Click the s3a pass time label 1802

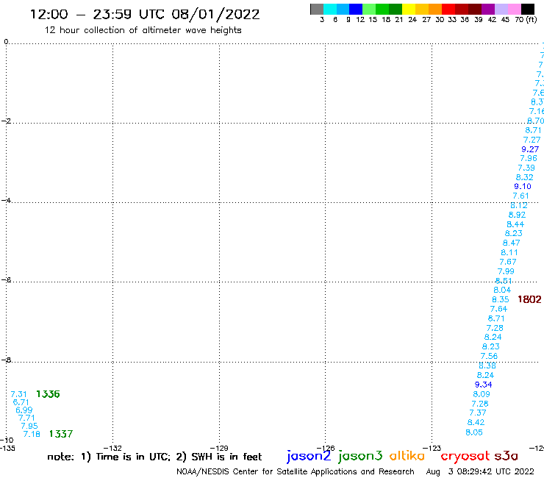[529, 299]
